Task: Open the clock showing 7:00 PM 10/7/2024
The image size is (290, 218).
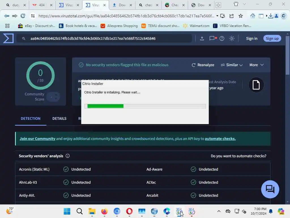Action: click(258, 211)
